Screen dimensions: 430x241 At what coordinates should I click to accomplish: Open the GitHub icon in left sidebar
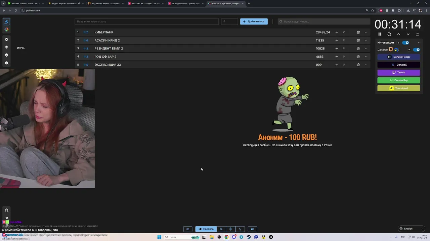6,210
